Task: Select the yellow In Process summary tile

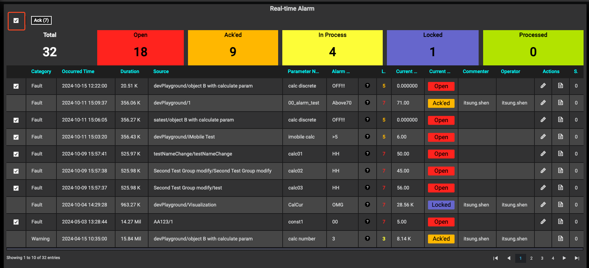Action: click(332, 48)
